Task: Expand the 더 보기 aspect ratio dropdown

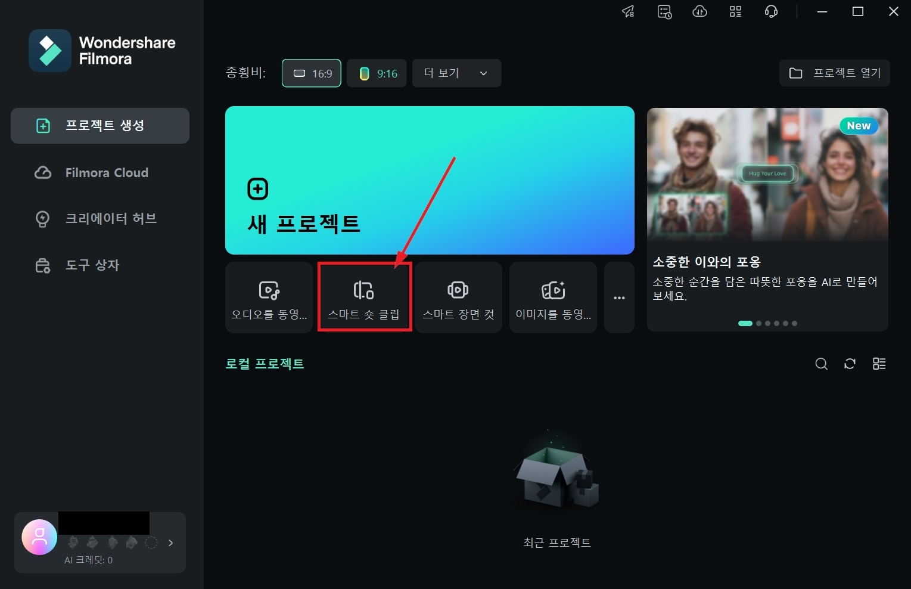Action: coord(456,73)
